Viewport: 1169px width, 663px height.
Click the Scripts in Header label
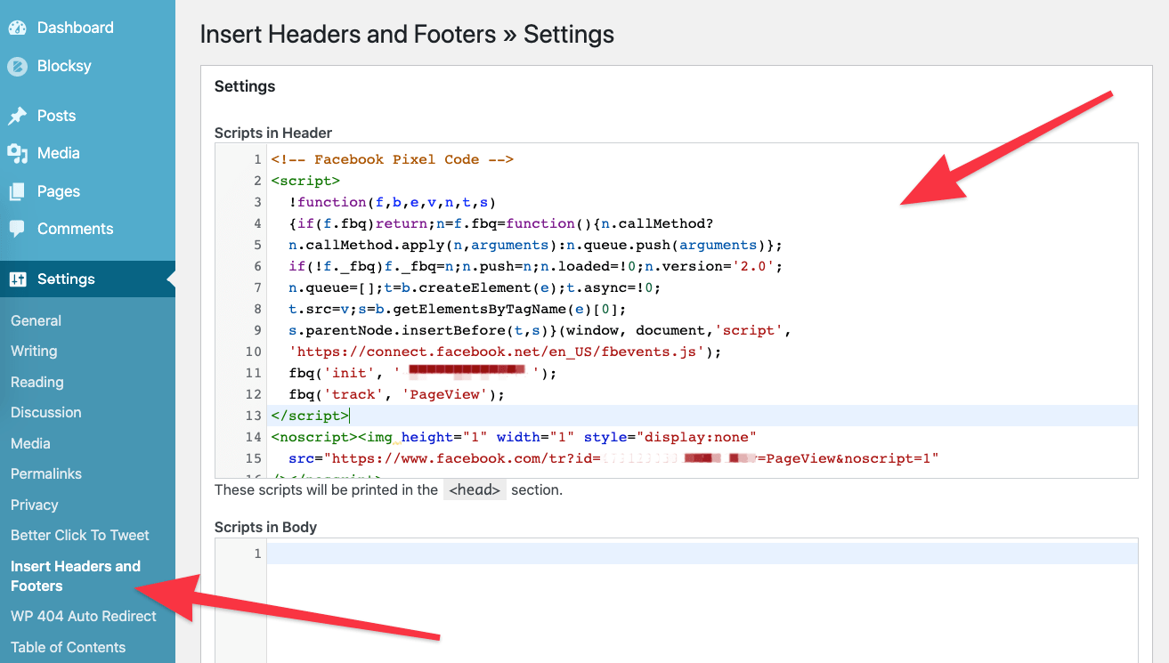point(273,133)
